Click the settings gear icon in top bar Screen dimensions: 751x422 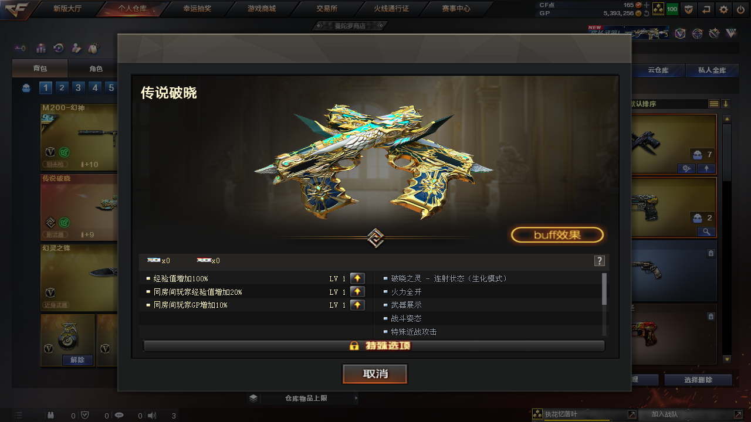[x=724, y=9]
